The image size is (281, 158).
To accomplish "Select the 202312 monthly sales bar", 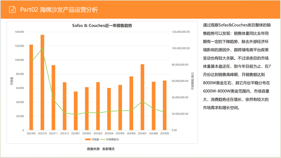I will click(65, 106).
